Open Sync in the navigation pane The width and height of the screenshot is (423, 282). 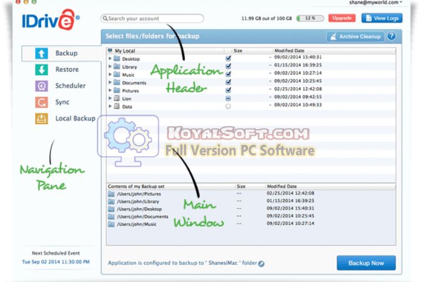tap(62, 102)
